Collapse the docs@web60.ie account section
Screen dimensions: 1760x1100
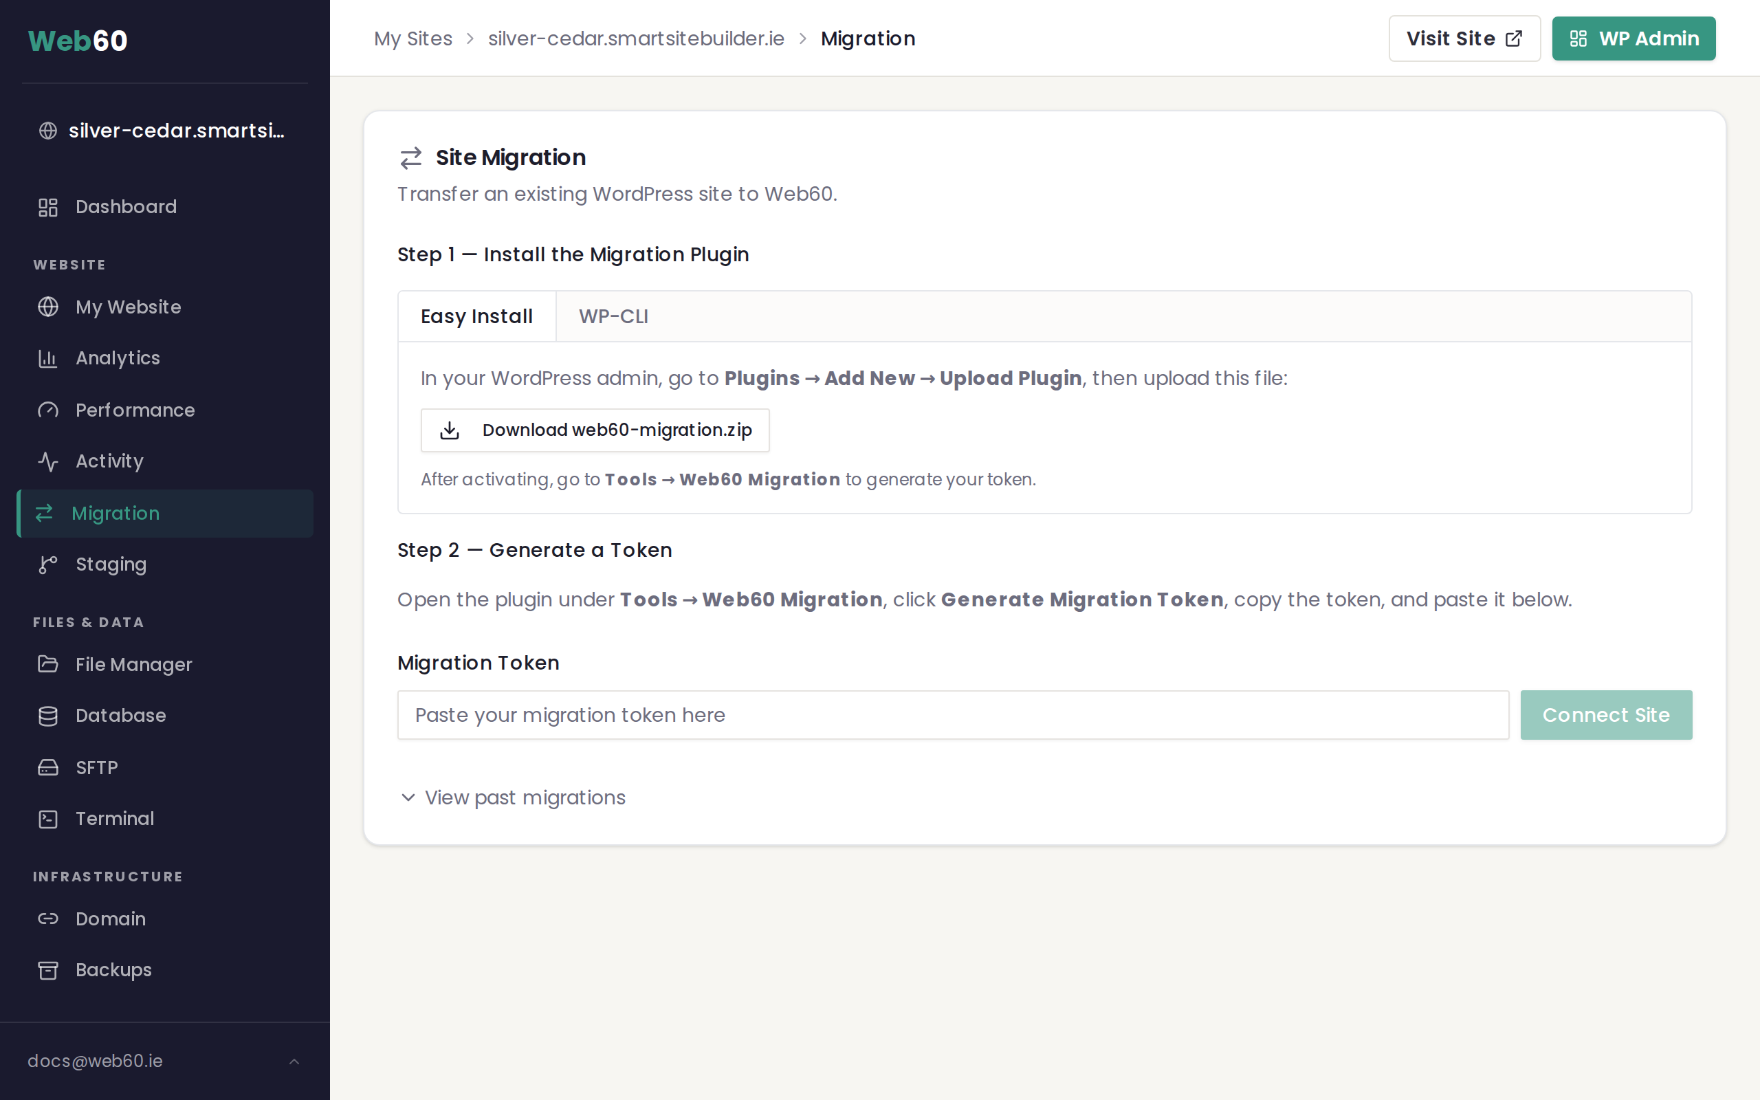point(294,1061)
